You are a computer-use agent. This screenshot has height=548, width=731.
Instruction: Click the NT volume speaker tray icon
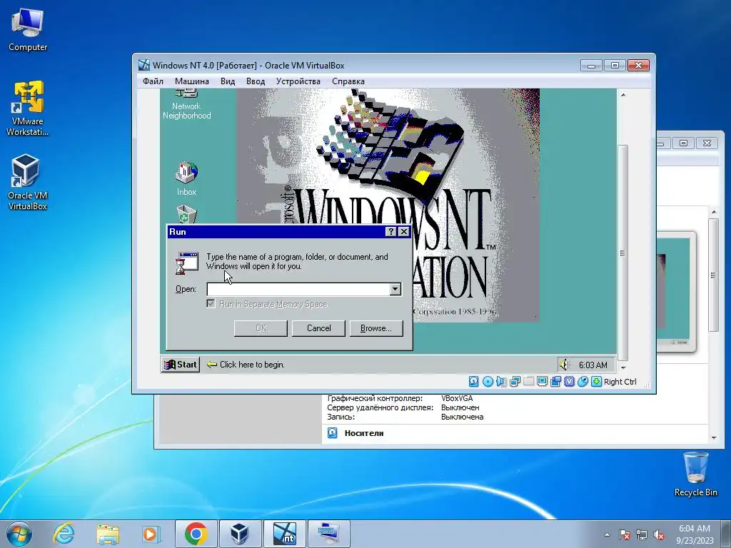coord(565,365)
